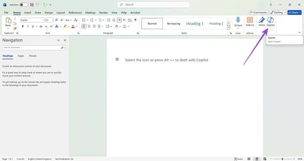Switch to the Design tab

tap(49, 13)
